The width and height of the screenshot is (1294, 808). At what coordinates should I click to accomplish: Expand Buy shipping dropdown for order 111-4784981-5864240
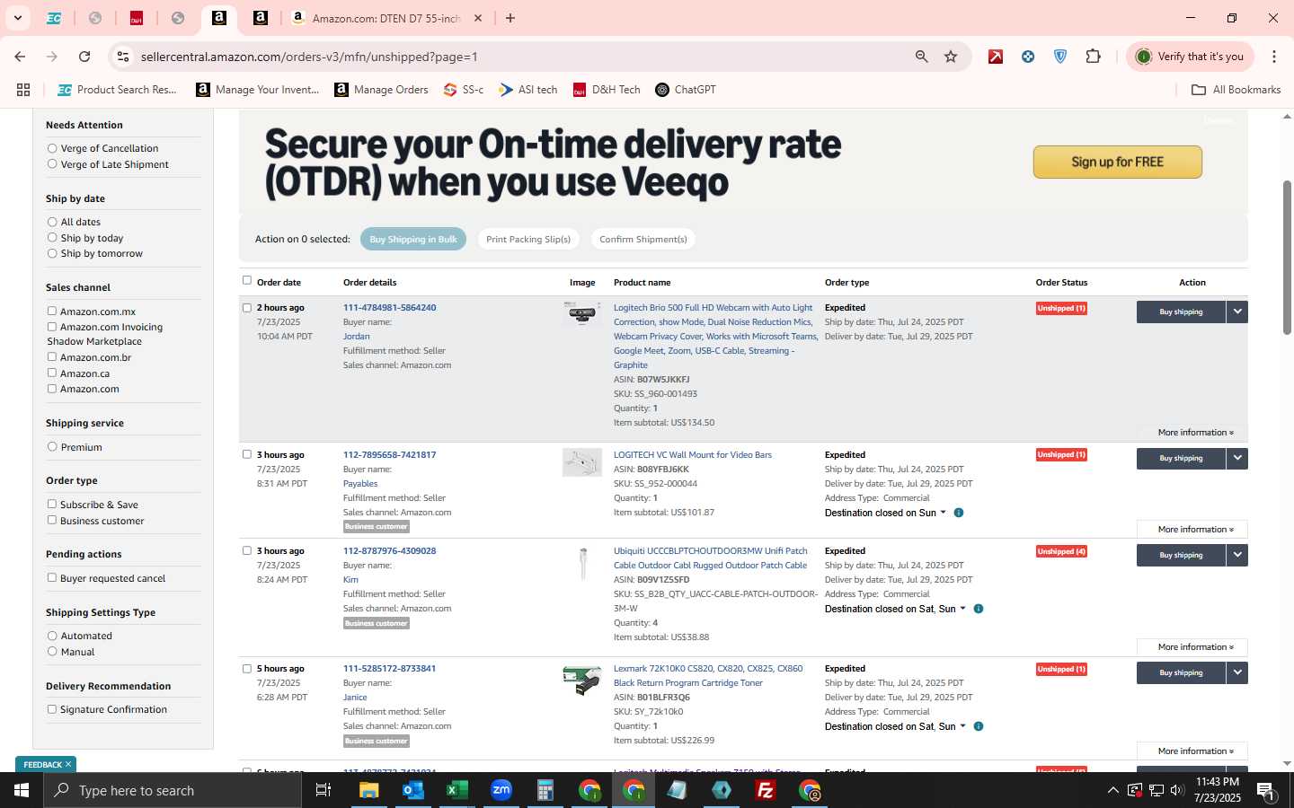1237,312
